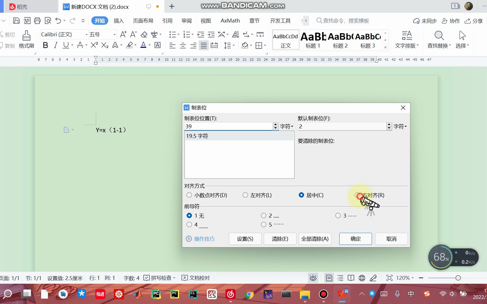The width and height of the screenshot is (487, 304).
Task: Select 小数点对齐(D) decimal alignment
Action: (189, 195)
